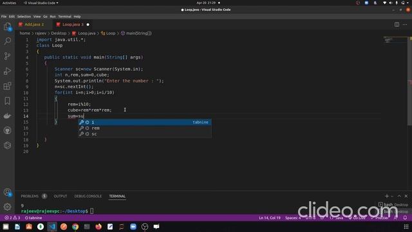412x232 pixels.
Task: Open the Run menu
Action: coord(53,16)
